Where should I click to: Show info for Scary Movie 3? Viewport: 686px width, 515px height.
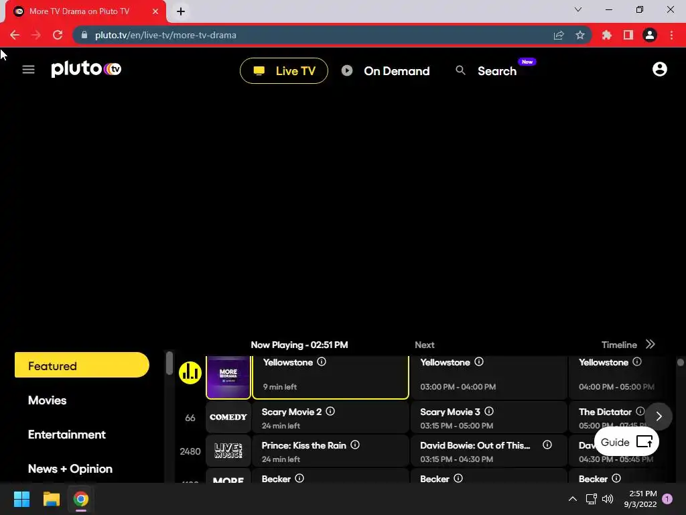click(489, 411)
